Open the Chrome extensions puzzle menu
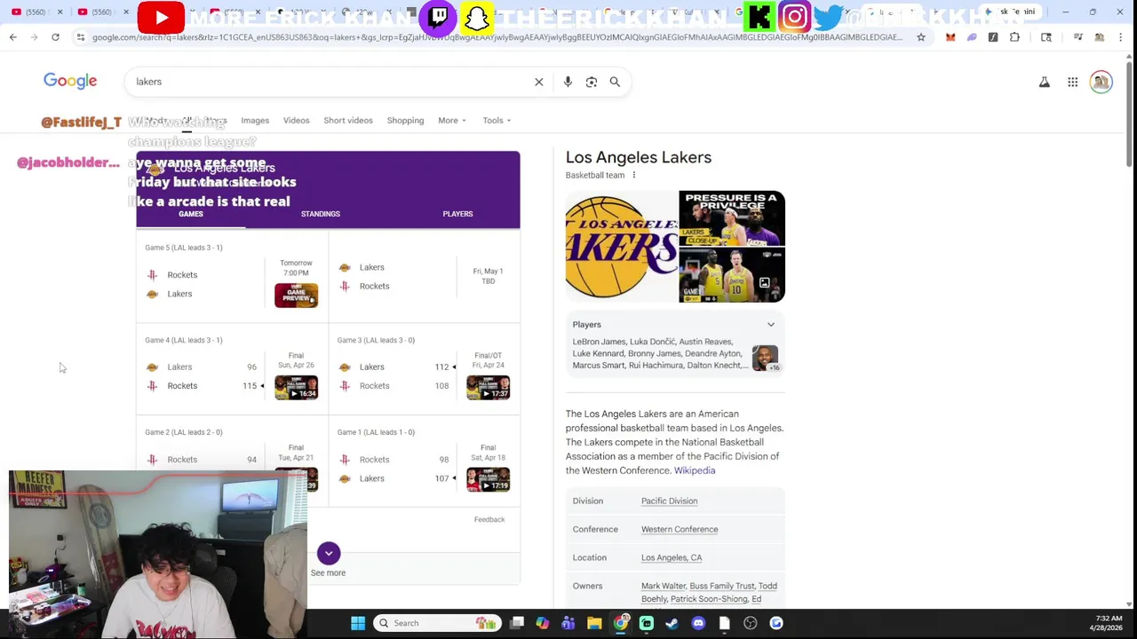1137x639 pixels. click(x=1014, y=37)
